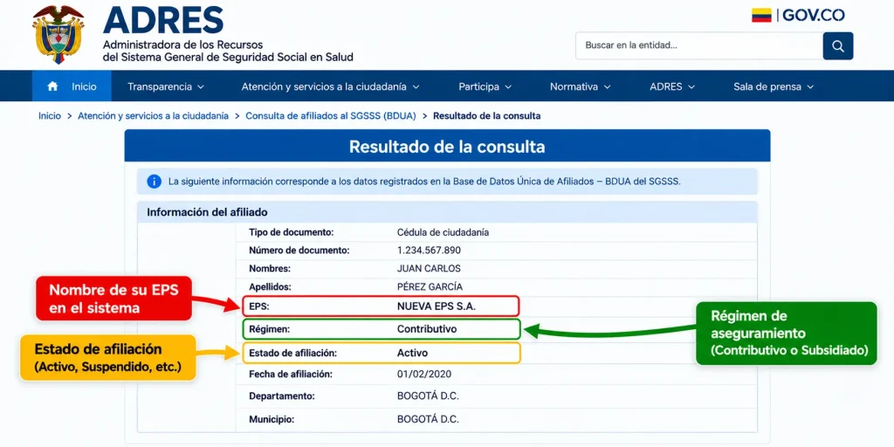Open the Normativa dropdown menu
The image size is (894, 447).
[x=580, y=86]
